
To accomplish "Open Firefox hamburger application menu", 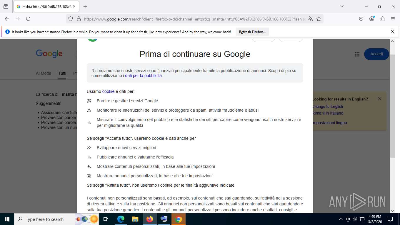I will (x=393, y=19).
